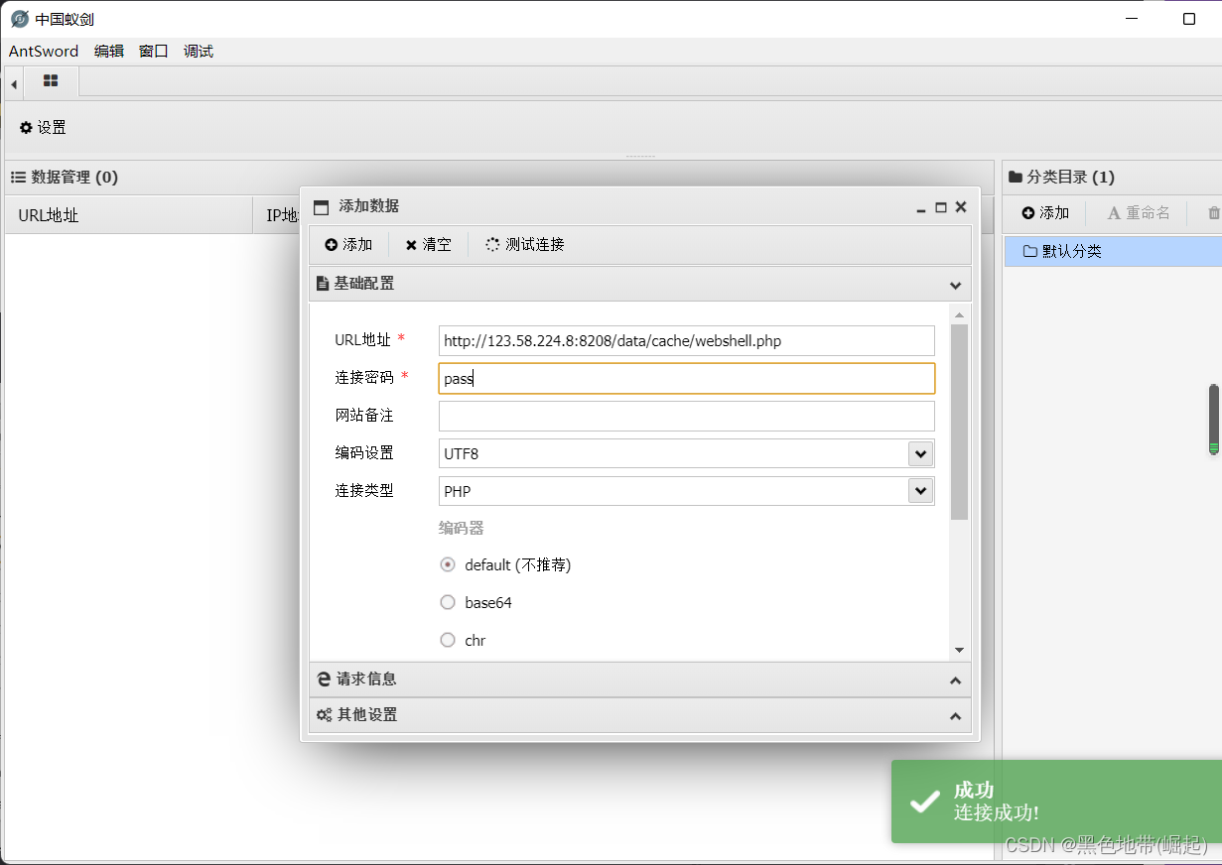Click the AntSword app logo icon
1222x865 pixels.
[19, 19]
